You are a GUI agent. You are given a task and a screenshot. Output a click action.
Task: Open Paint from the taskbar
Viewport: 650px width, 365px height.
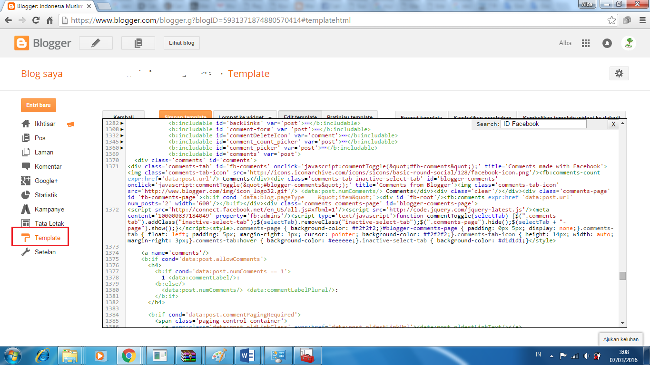click(x=219, y=355)
